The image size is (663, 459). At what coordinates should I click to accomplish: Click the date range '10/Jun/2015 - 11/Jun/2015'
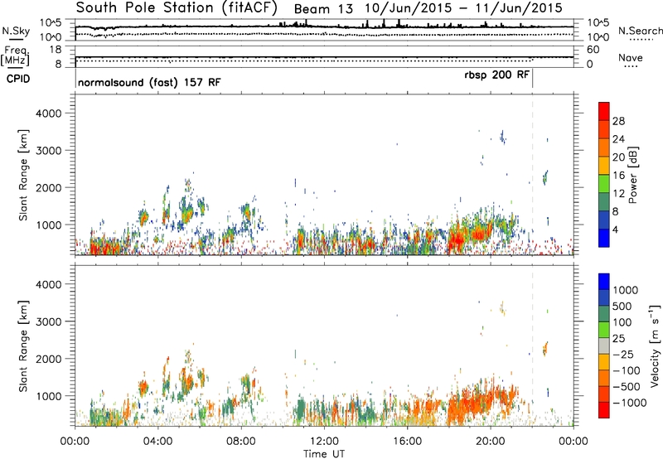click(464, 8)
